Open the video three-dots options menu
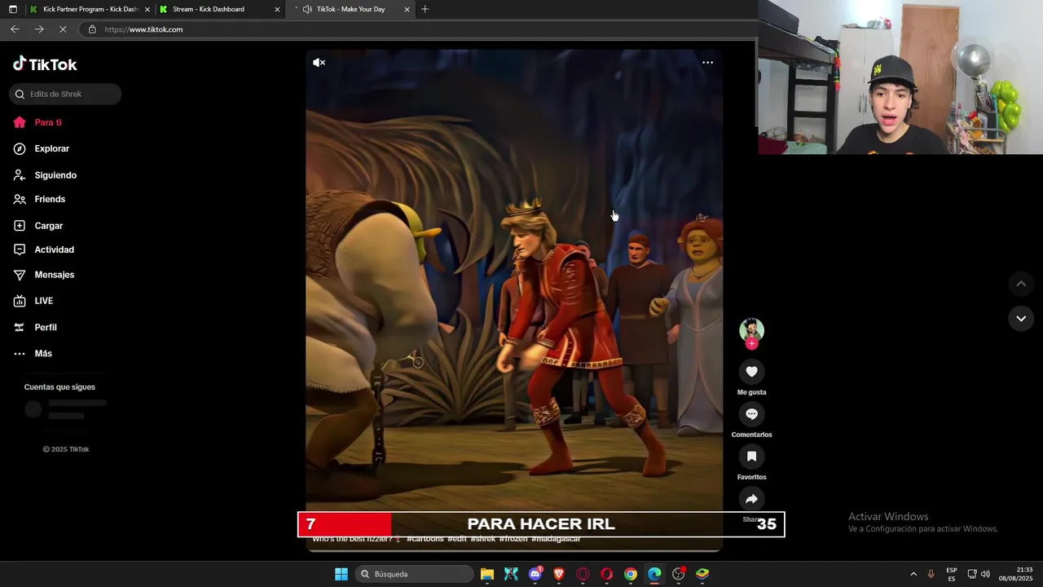Screen dimensions: 1043x587 (x=707, y=62)
